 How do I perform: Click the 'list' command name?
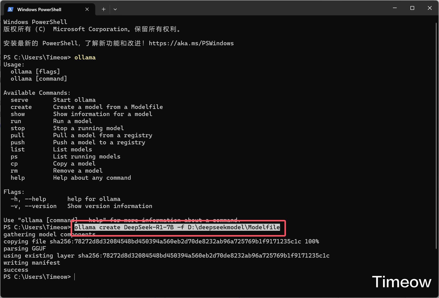pos(18,149)
